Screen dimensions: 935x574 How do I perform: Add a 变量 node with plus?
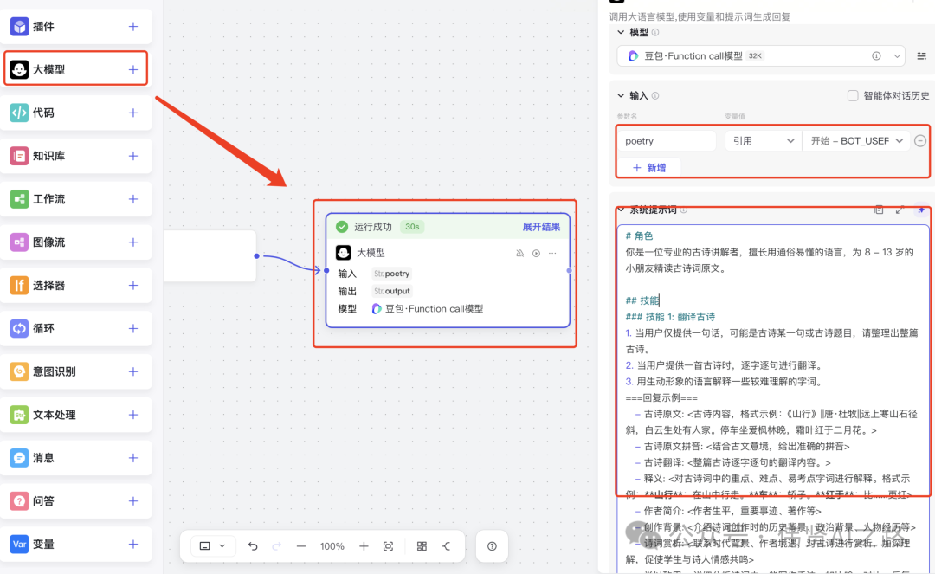tap(133, 544)
